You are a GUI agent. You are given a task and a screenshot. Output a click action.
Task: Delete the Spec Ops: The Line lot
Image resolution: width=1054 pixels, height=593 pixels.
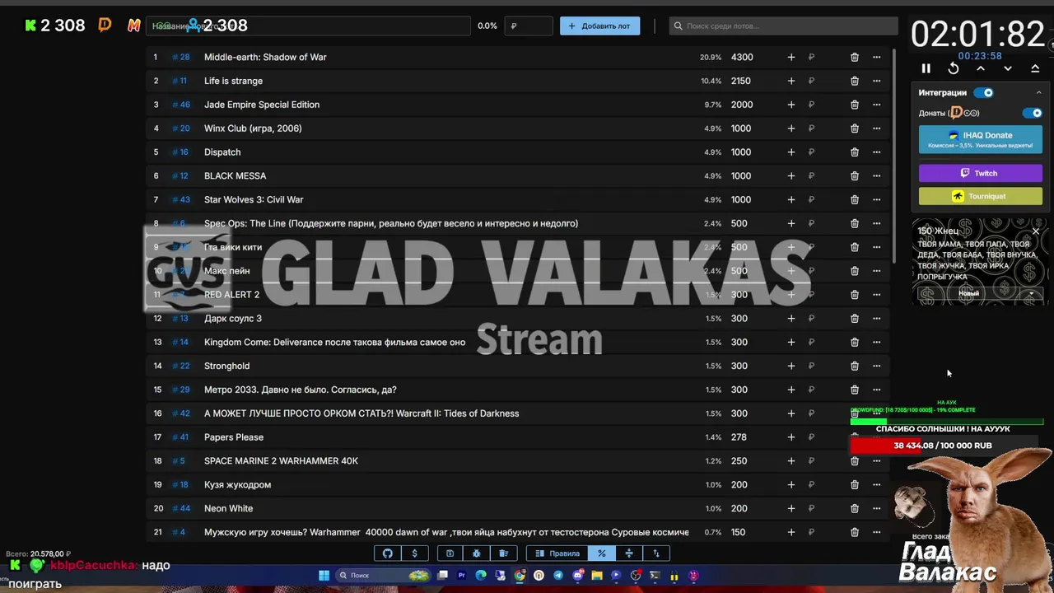(855, 223)
